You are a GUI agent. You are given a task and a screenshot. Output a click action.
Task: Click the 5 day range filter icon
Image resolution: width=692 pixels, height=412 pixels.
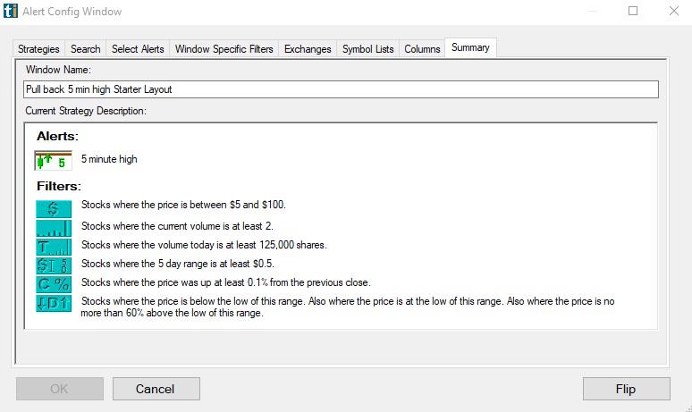pos(53,265)
